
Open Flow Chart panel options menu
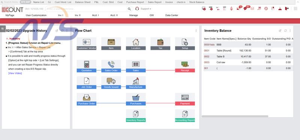tap(196, 31)
